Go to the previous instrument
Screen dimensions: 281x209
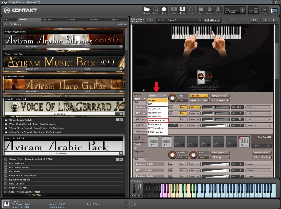click(x=265, y=20)
